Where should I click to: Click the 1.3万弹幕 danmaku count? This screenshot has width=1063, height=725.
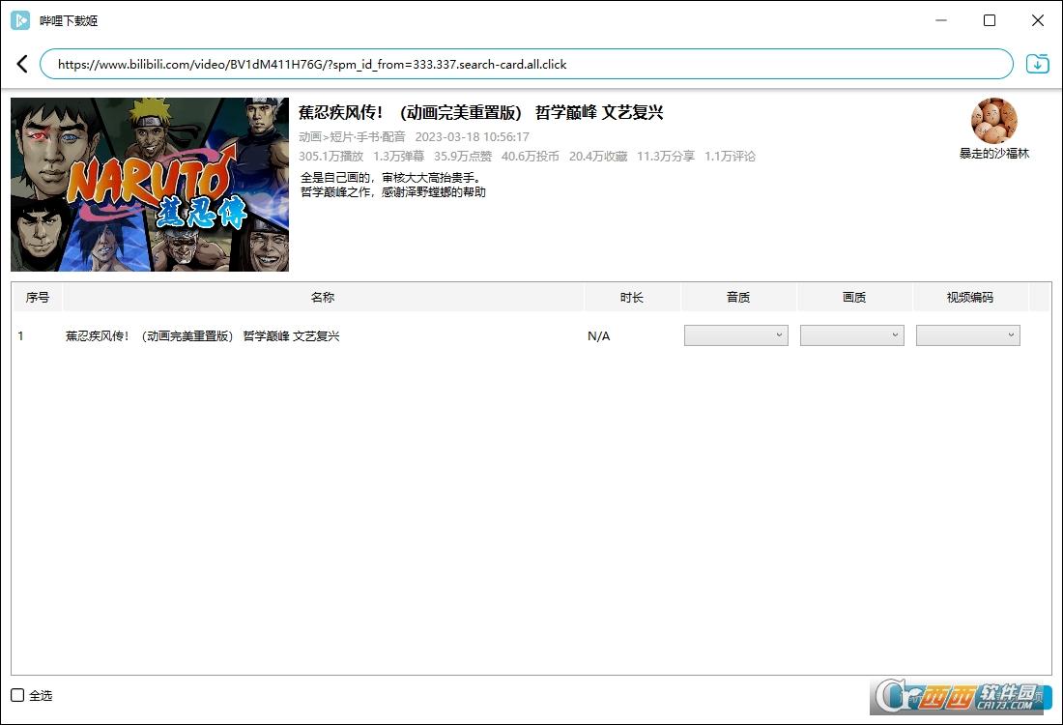click(398, 156)
